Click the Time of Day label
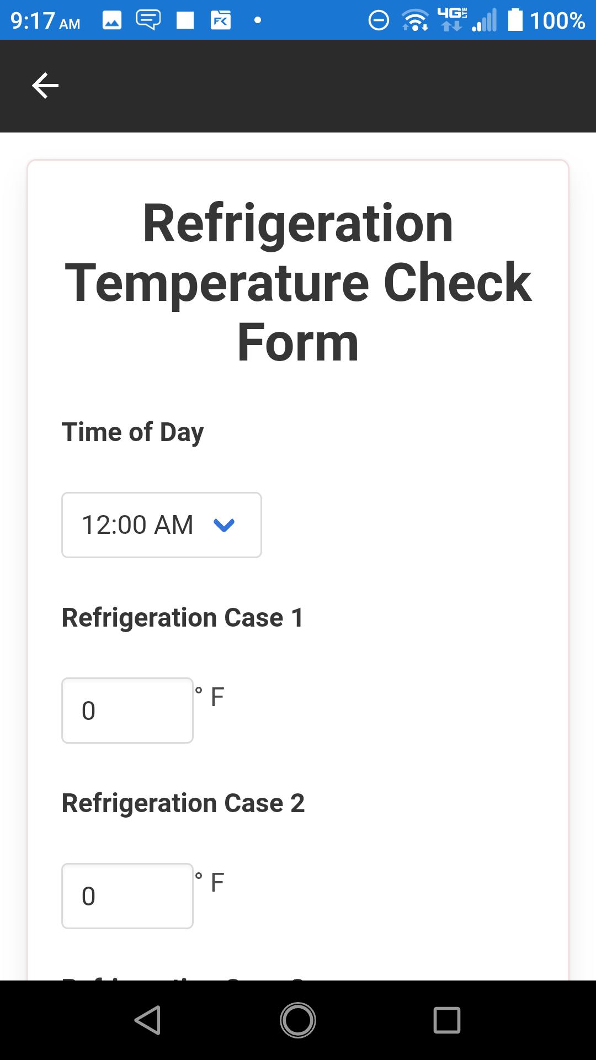596x1060 pixels. click(x=132, y=432)
